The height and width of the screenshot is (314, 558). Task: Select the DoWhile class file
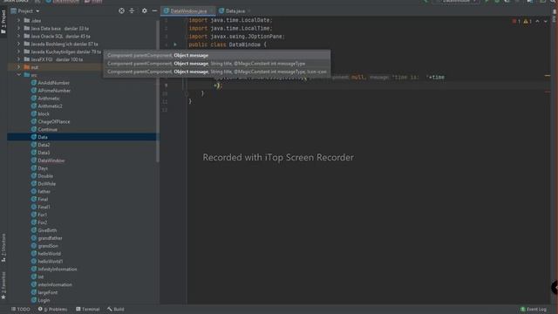click(x=43, y=184)
